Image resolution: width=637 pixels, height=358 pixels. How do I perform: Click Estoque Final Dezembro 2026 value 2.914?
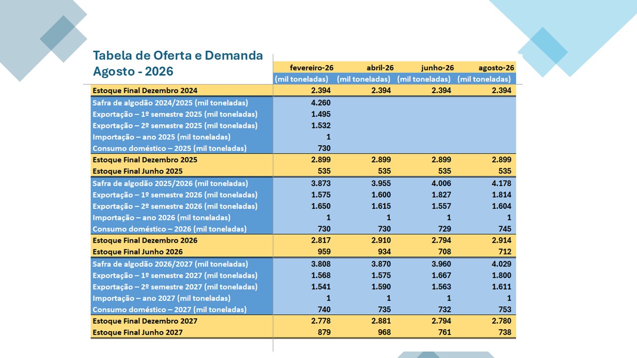(502, 241)
